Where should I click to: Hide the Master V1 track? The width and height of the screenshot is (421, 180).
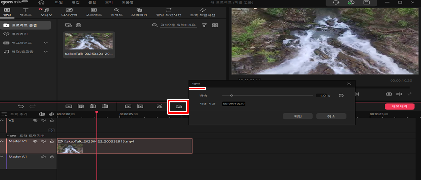coord(35,141)
